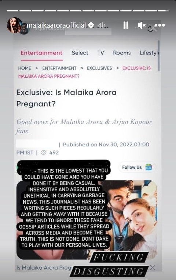Image resolution: width=176 pixels, height=280 pixels.
Task: Go to the TV tab
Action: pos(100,53)
